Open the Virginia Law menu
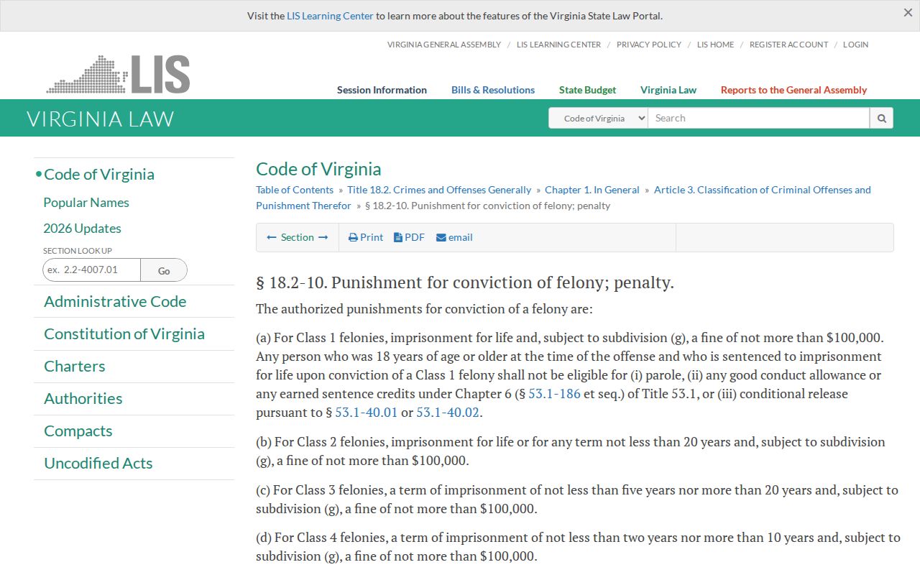Viewport: 920px width, 575px height. coord(668,90)
